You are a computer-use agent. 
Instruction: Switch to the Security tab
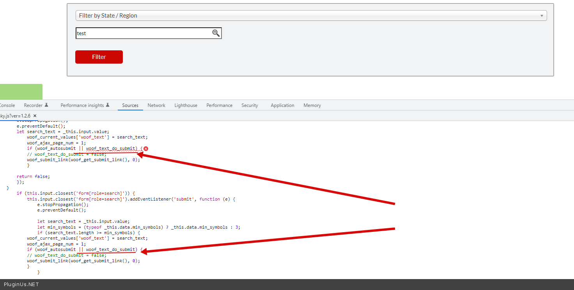pos(250,105)
